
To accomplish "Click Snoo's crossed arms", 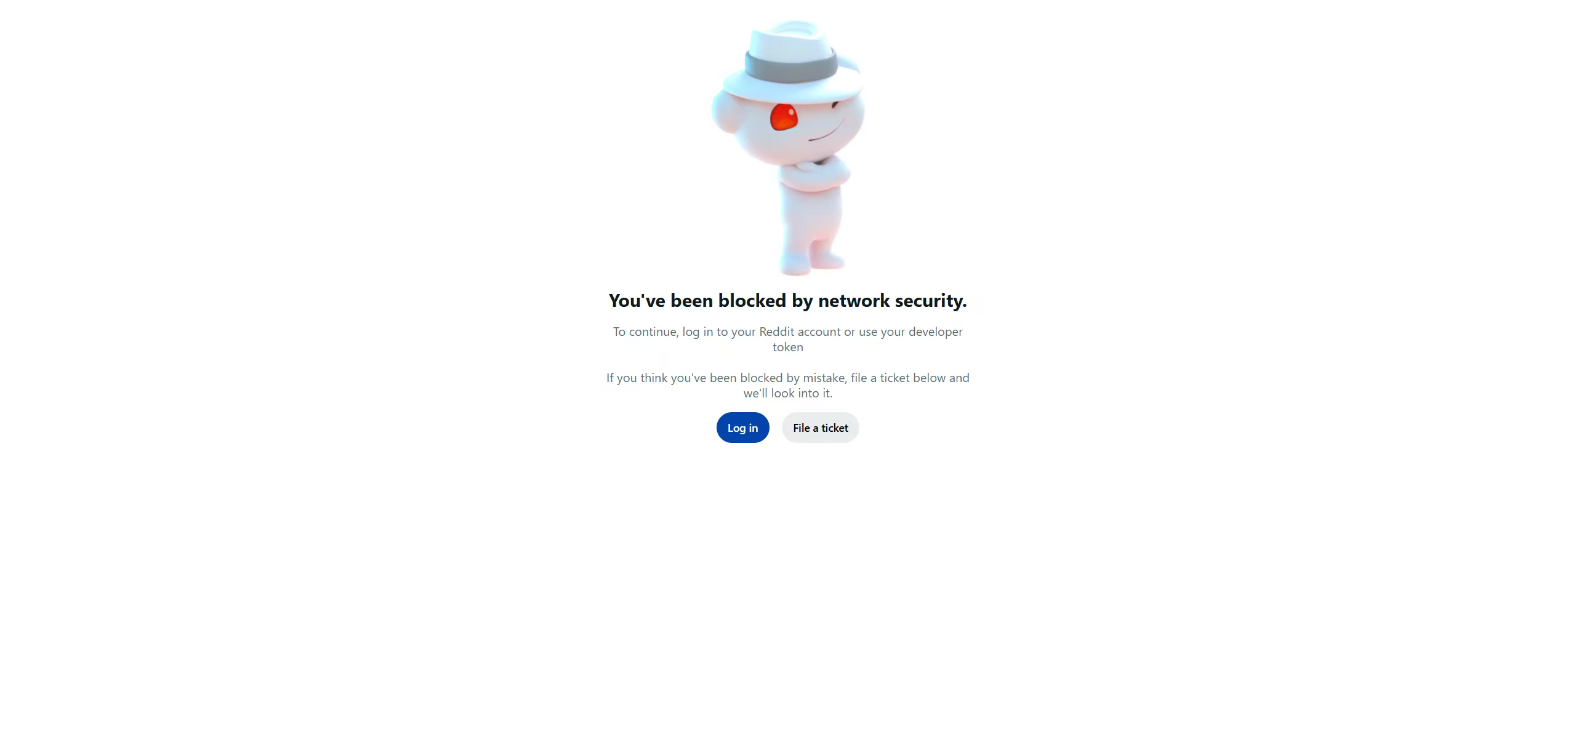I will (x=814, y=173).
